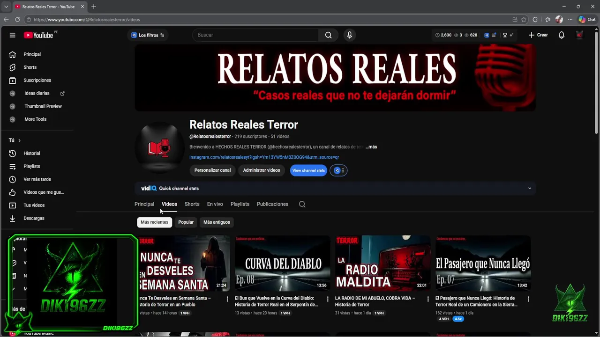The height and width of the screenshot is (337, 600).
Task: Reload the page
Action: coord(17,20)
